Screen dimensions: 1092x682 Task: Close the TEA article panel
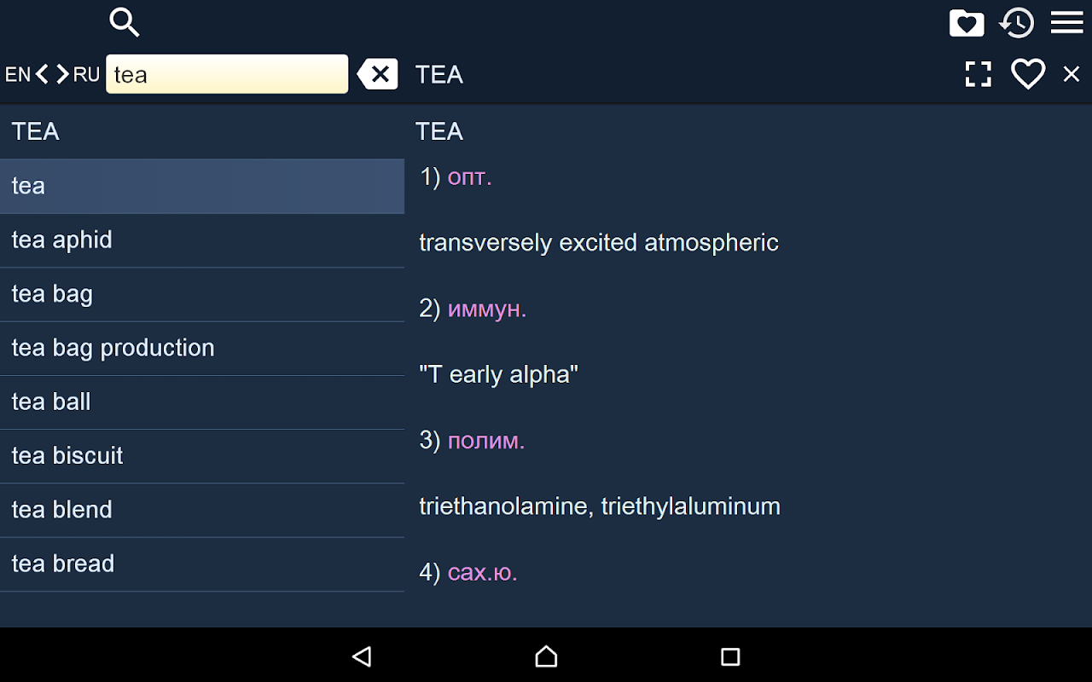tap(1072, 74)
